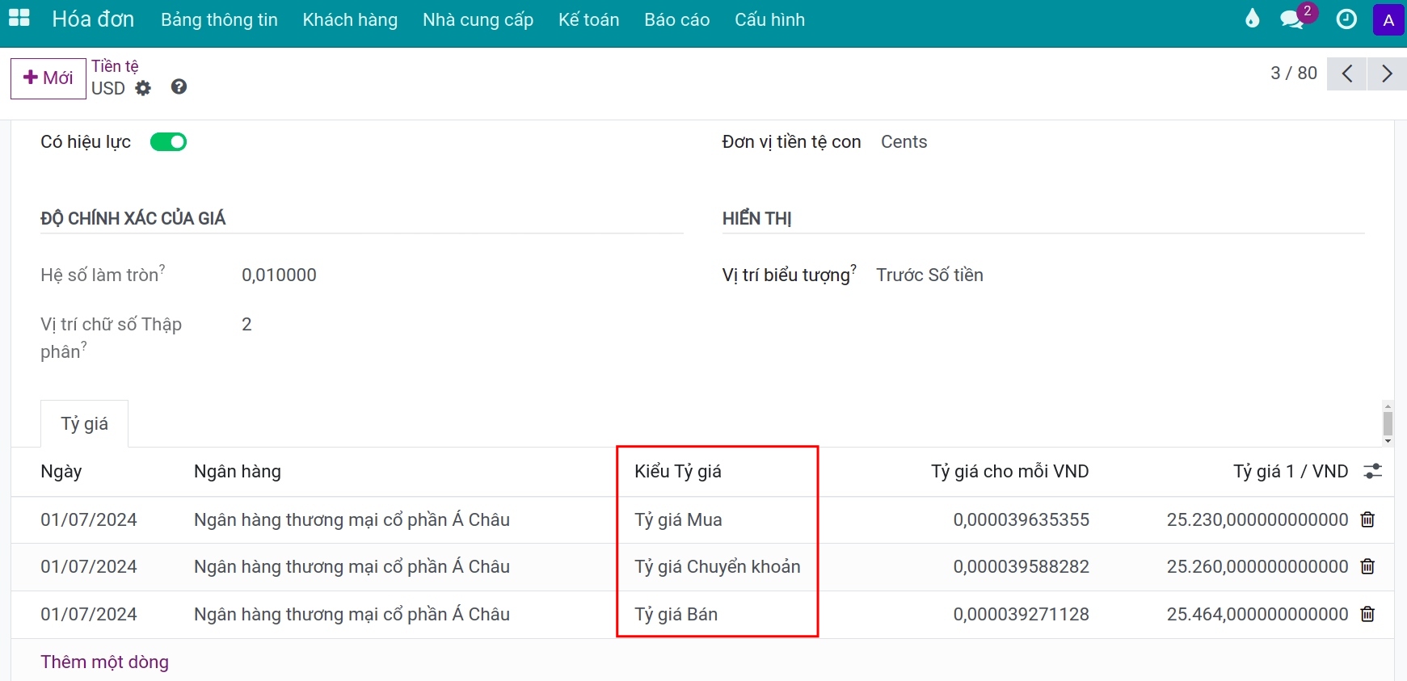Open the Kế toán menu
The image size is (1407, 681).
click(588, 20)
